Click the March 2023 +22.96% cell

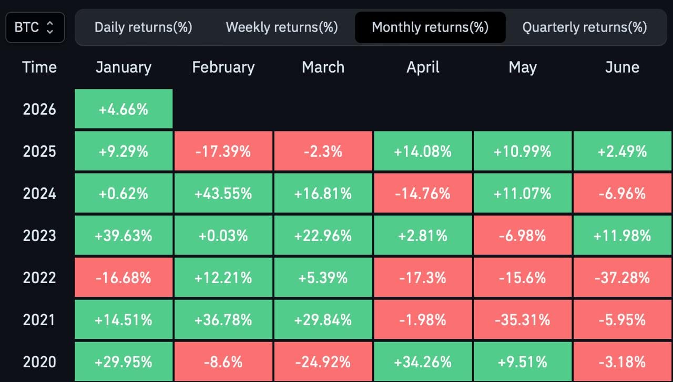click(x=323, y=235)
